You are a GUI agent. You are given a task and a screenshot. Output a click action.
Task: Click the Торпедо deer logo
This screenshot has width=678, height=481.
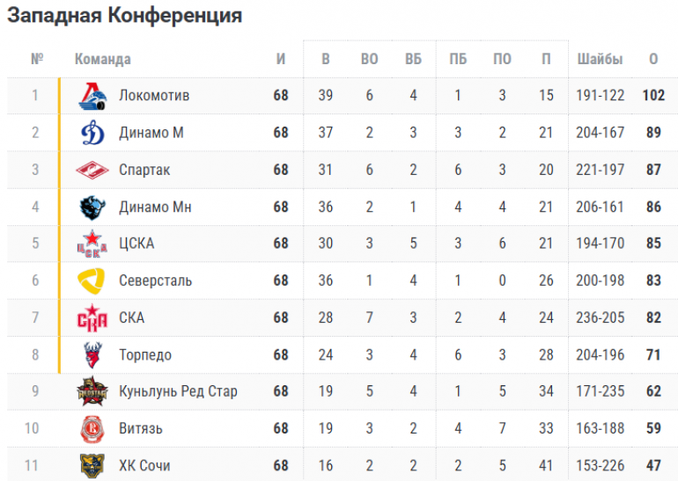(92, 355)
